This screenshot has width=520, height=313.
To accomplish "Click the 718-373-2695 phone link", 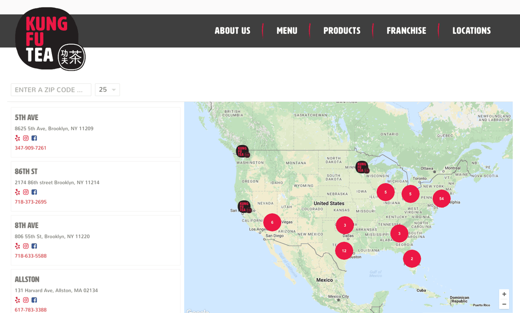I will [30, 201].
